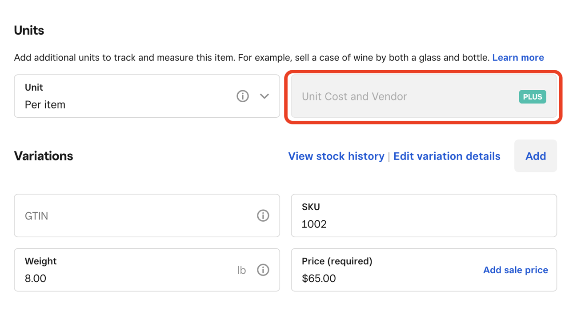Click the lb weight unit label
The height and width of the screenshot is (315, 569).
click(x=241, y=270)
